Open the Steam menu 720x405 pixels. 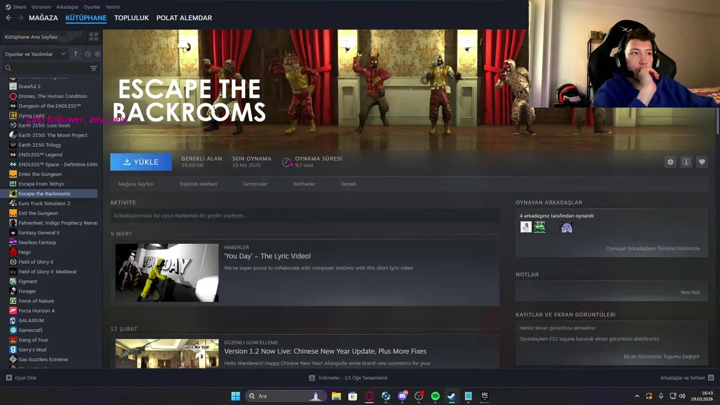pyautogui.click(x=16, y=7)
